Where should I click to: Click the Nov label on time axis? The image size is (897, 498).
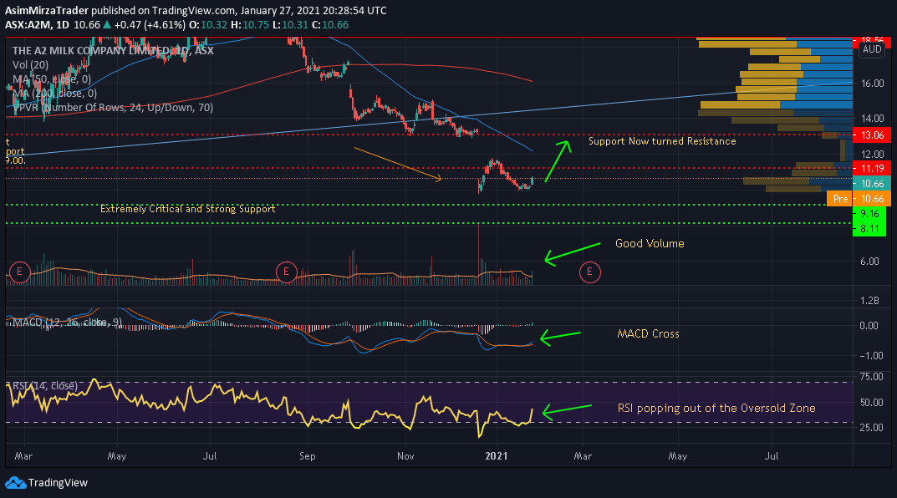coord(405,456)
